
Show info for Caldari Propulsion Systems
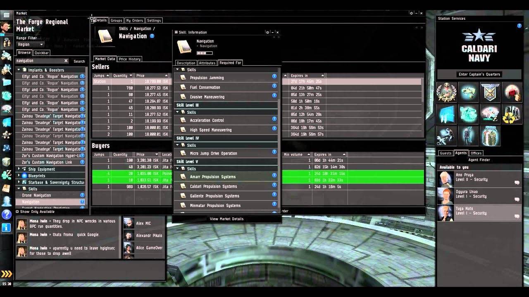click(x=274, y=185)
